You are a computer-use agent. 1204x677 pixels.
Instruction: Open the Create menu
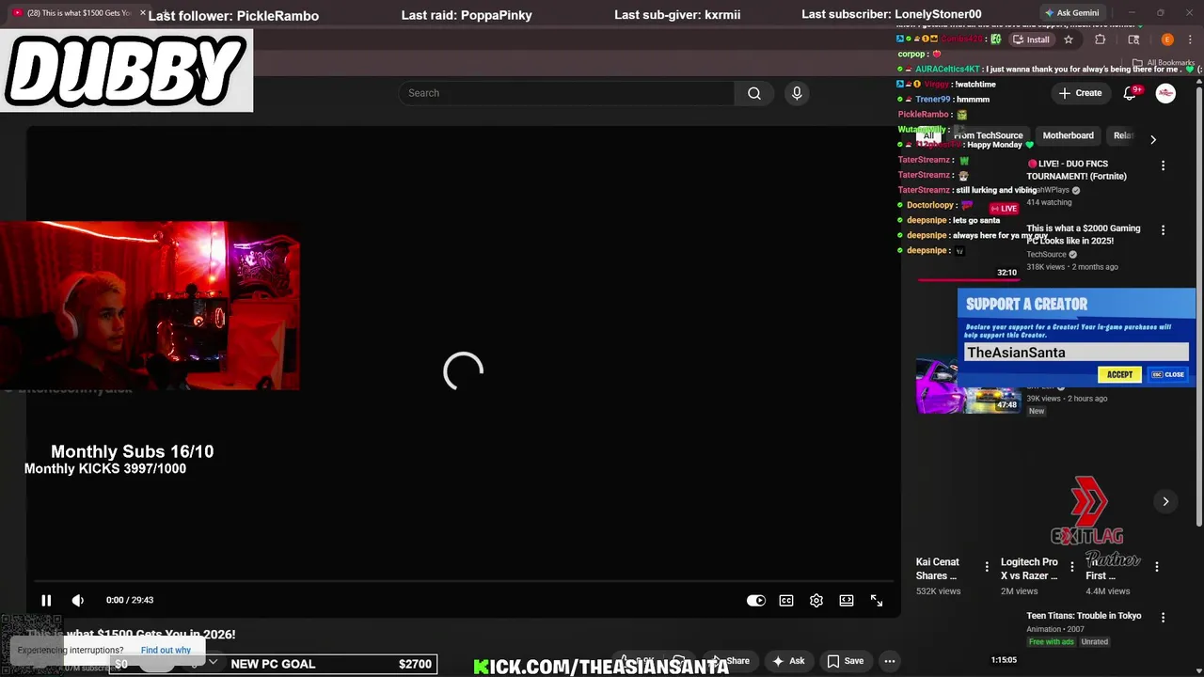point(1080,93)
